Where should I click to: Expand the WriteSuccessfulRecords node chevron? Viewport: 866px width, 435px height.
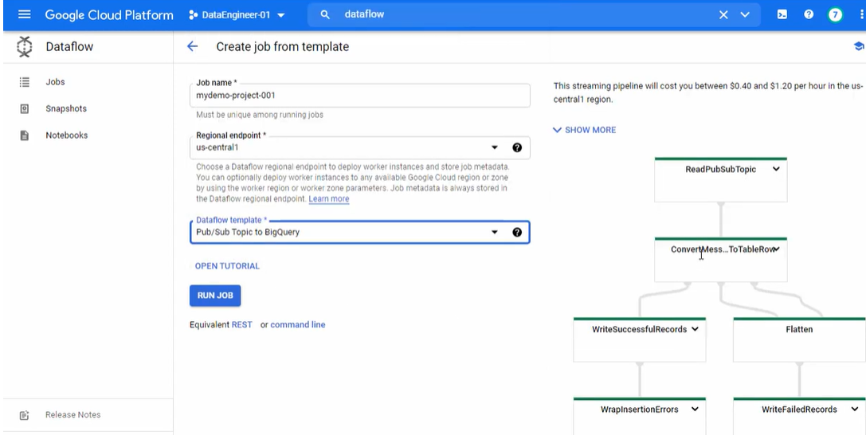tap(695, 329)
